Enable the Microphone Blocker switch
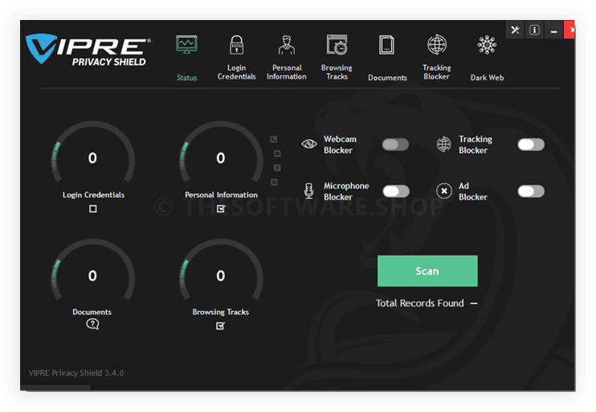 (395, 191)
